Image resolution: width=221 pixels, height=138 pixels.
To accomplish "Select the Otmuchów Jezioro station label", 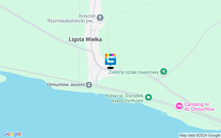I will (x=66, y=85).
